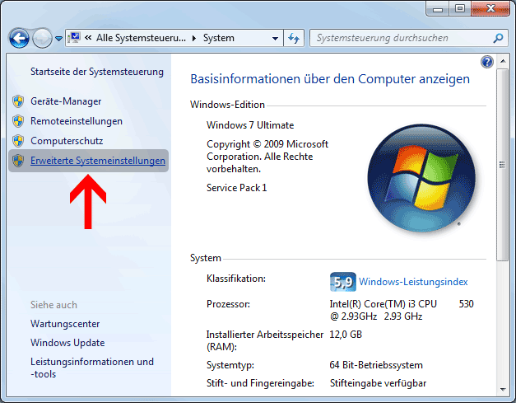Viewport: 516px width, 403px height.
Task: Click the Windows 7 logo orb
Action: [421, 178]
